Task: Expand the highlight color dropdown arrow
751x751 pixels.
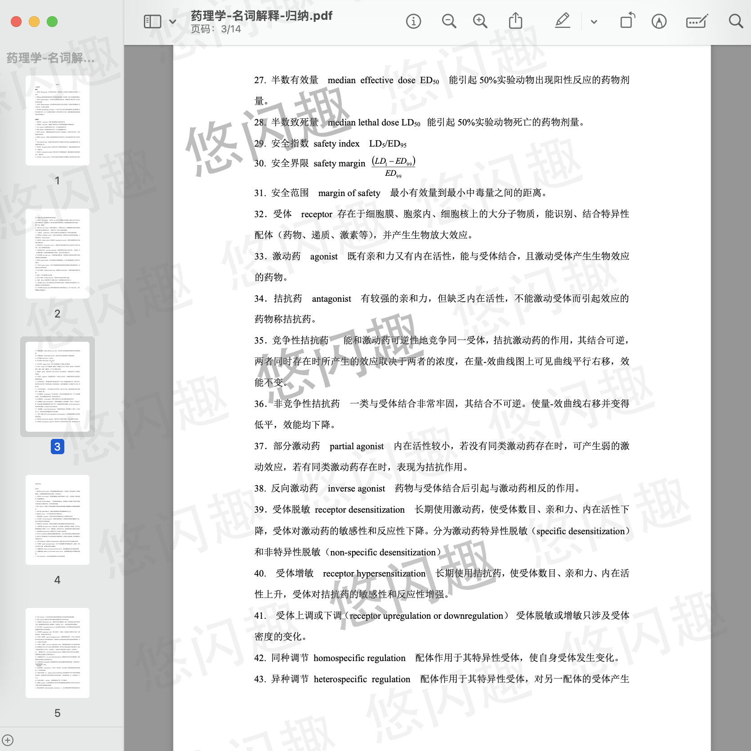Action: [x=594, y=22]
